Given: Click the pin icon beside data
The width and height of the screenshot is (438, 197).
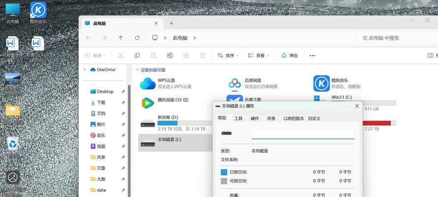Looking at the screenshot, I should [x=123, y=190].
